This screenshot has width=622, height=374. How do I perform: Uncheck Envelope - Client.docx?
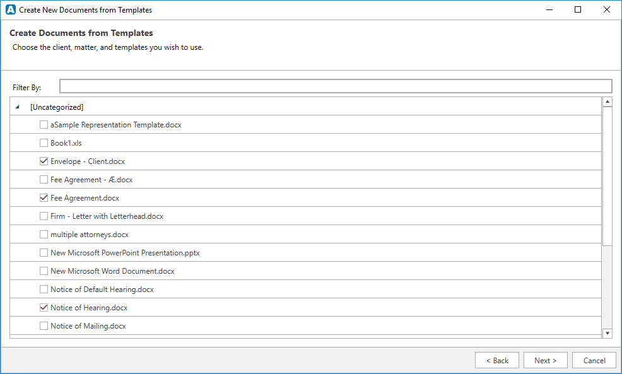click(x=44, y=161)
